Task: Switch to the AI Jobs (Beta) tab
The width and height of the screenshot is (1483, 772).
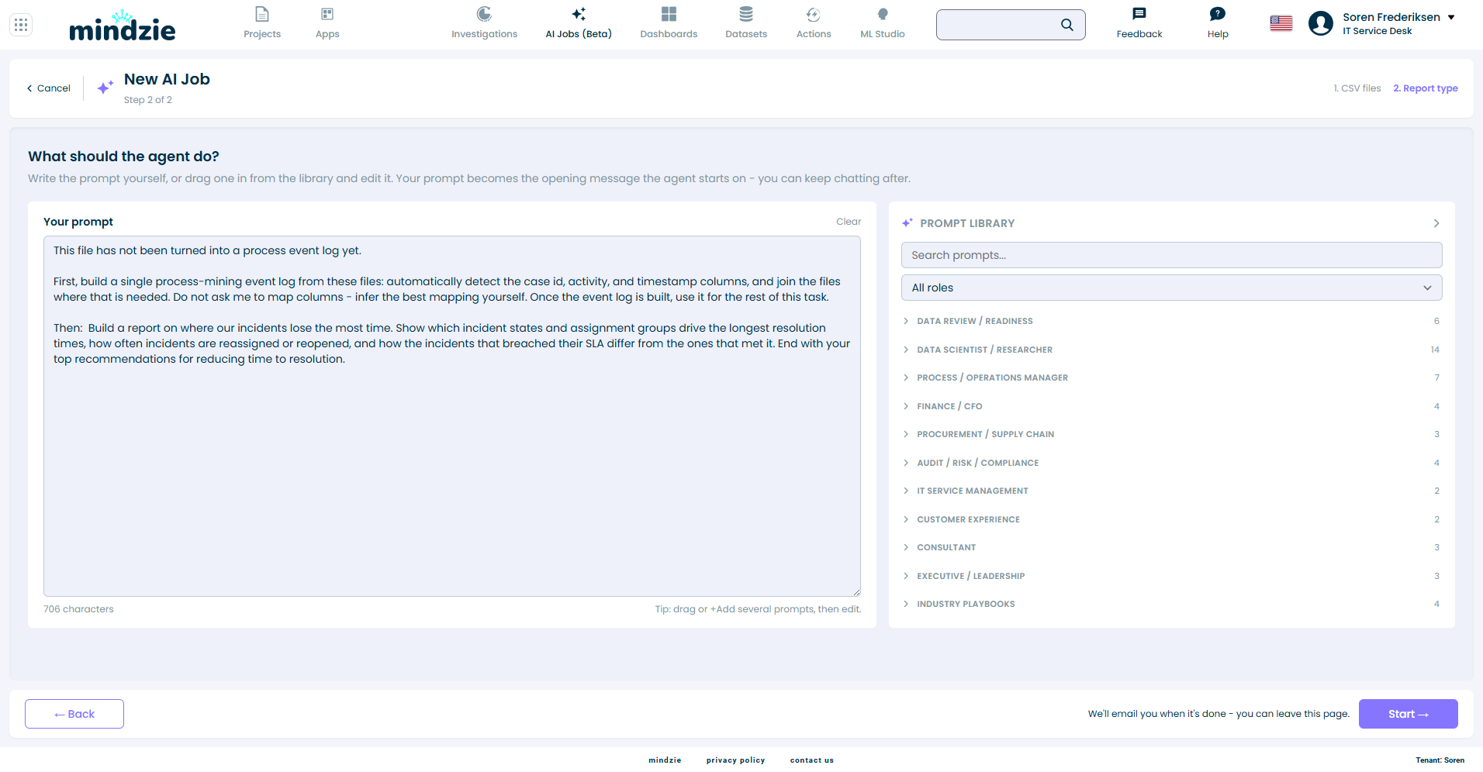Action: tap(579, 23)
